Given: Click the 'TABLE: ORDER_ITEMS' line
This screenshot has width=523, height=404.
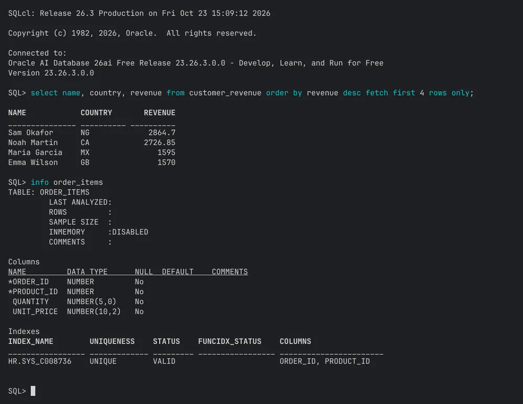Looking at the screenshot, I should click(x=49, y=192).
